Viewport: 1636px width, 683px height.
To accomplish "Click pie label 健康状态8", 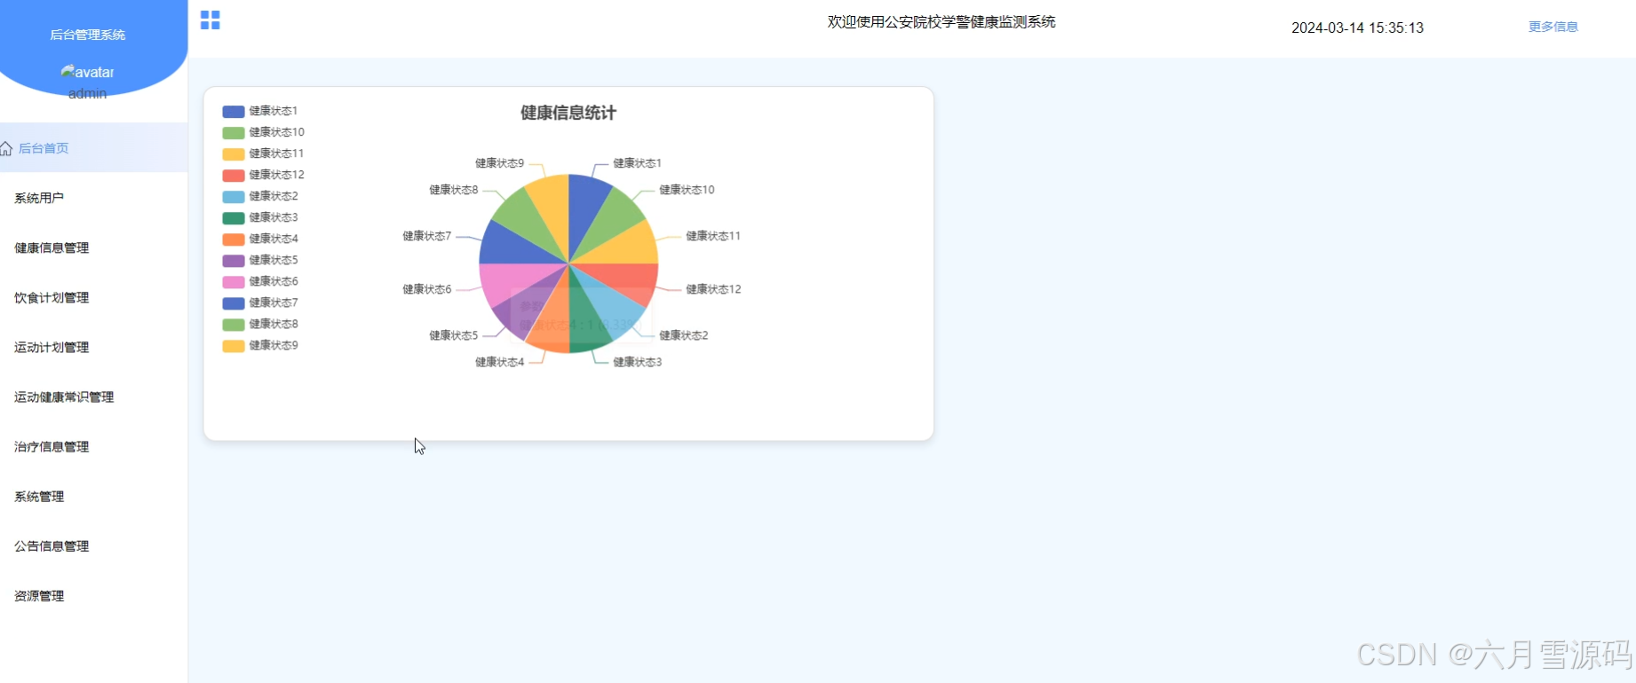I will pos(454,190).
